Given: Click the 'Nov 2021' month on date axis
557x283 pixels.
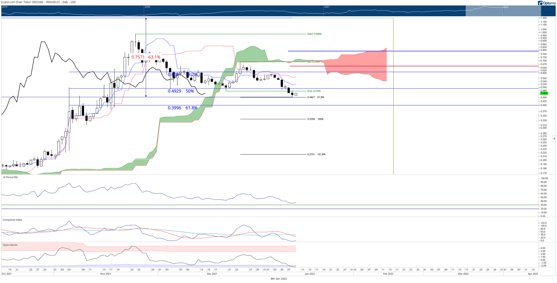Looking at the screenshot, I should point(106,274).
